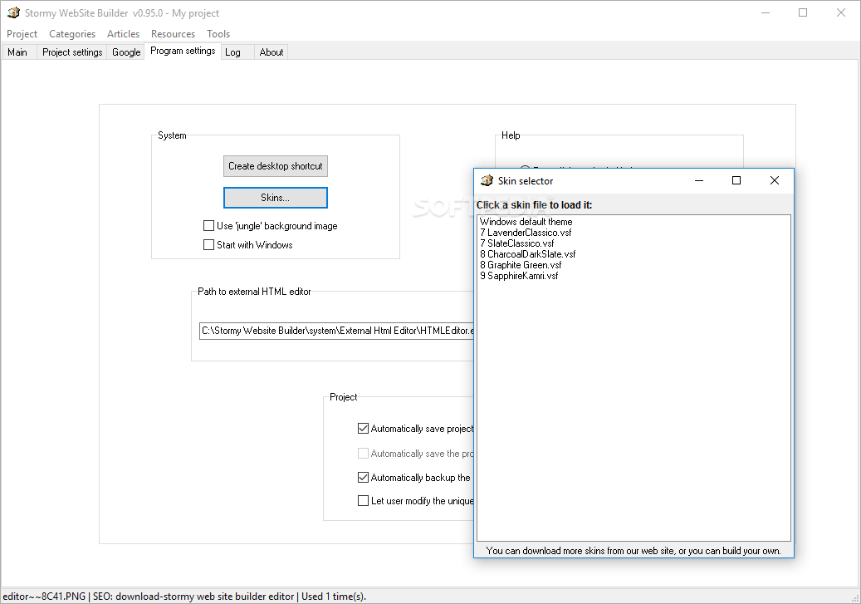Click the main window resize grip
The width and height of the screenshot is (861, 604).
coord(855,598)
